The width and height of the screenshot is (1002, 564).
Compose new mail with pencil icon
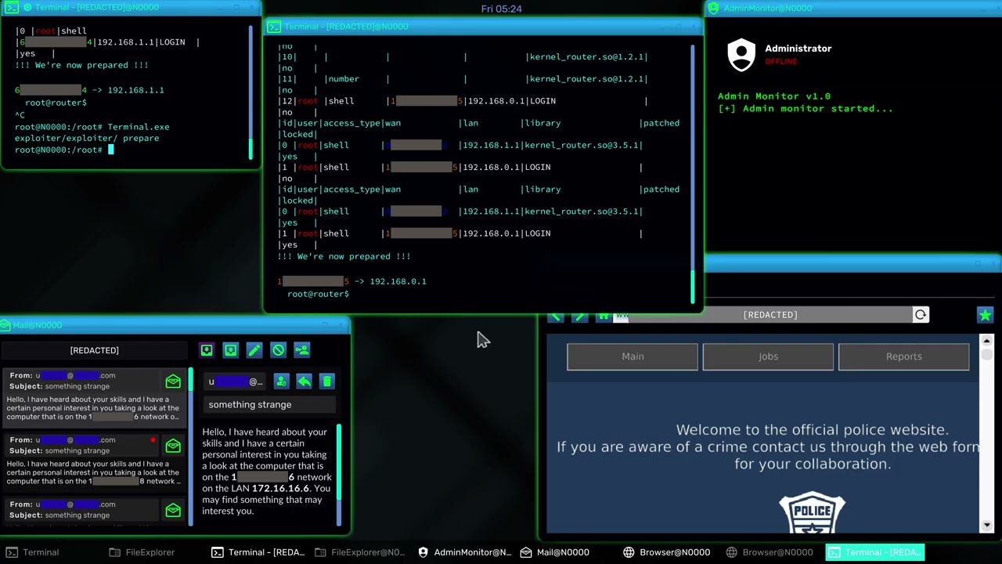click(x=254, y=350)
